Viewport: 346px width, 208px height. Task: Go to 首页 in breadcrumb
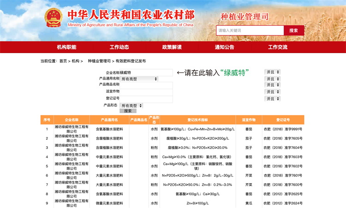click(x=63, y=61)
